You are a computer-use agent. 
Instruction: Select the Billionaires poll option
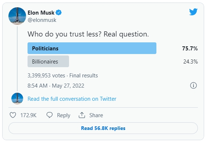coord(48,61)
